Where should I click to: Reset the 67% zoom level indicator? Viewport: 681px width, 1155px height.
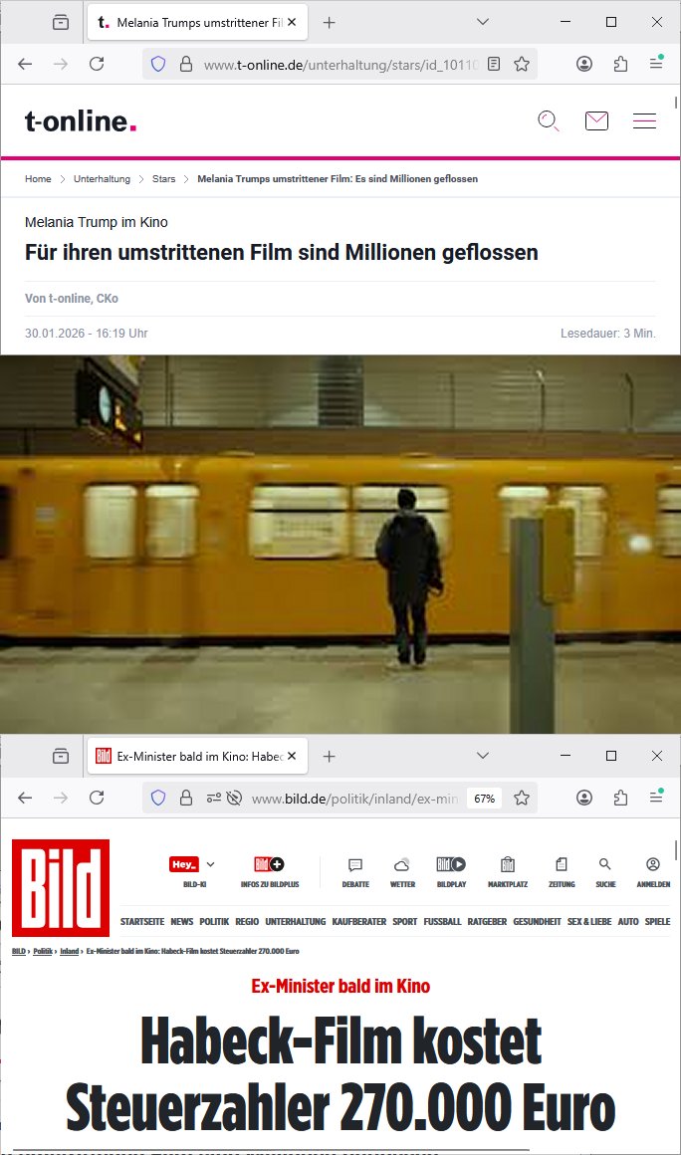tap(485, 799)
